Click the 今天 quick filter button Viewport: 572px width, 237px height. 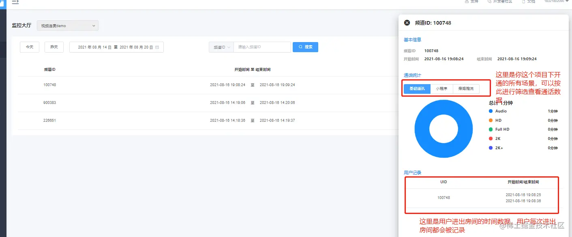pyautogui.click(x=30, y=47)
